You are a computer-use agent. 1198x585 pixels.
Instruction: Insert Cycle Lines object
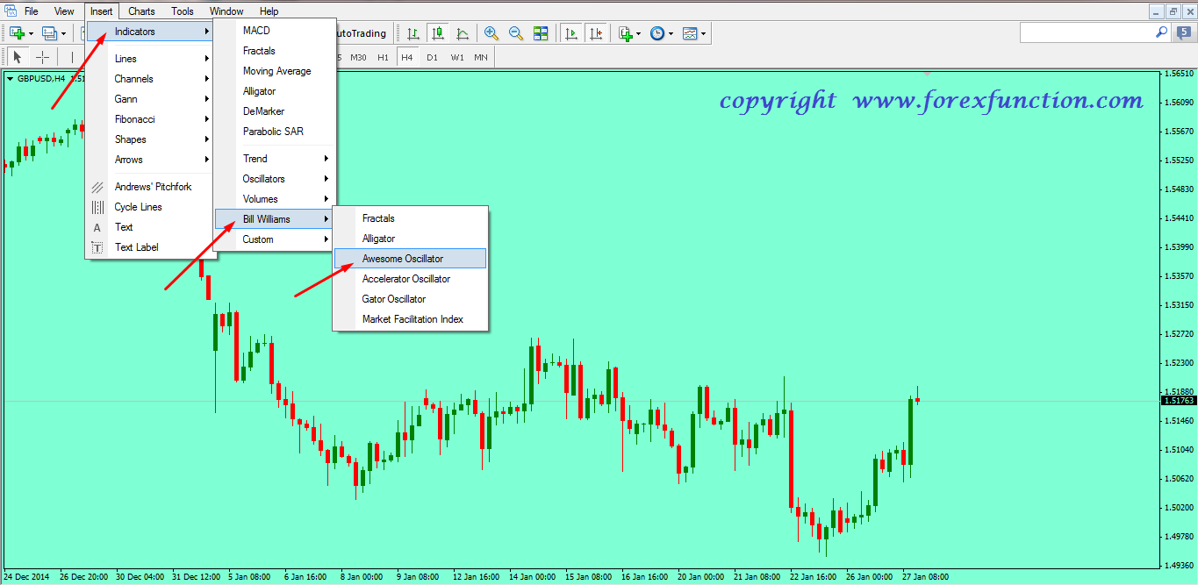150,207
